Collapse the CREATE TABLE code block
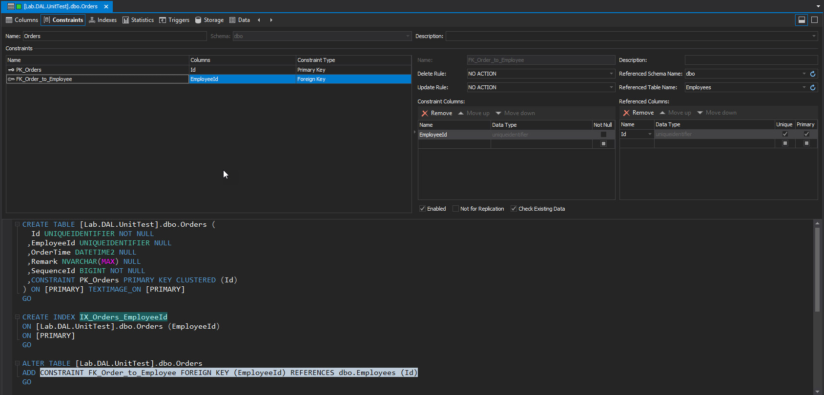This screenshot has height=395, width=824. click(17, 224)
